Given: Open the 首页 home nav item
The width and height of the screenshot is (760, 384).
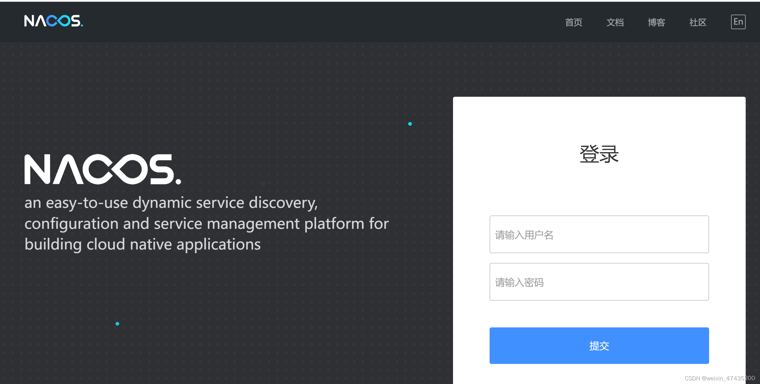Looking at the screenshot, I should click(573, 22).
